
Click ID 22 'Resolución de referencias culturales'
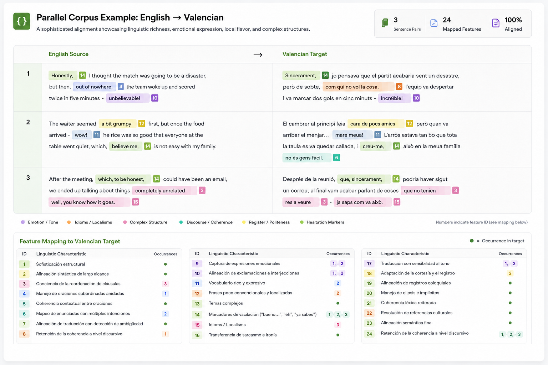[x=369, y=313]
